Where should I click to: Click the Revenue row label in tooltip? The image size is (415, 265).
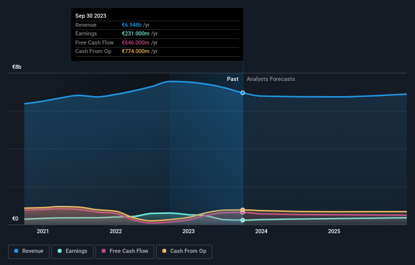click(x=86, y=25)
